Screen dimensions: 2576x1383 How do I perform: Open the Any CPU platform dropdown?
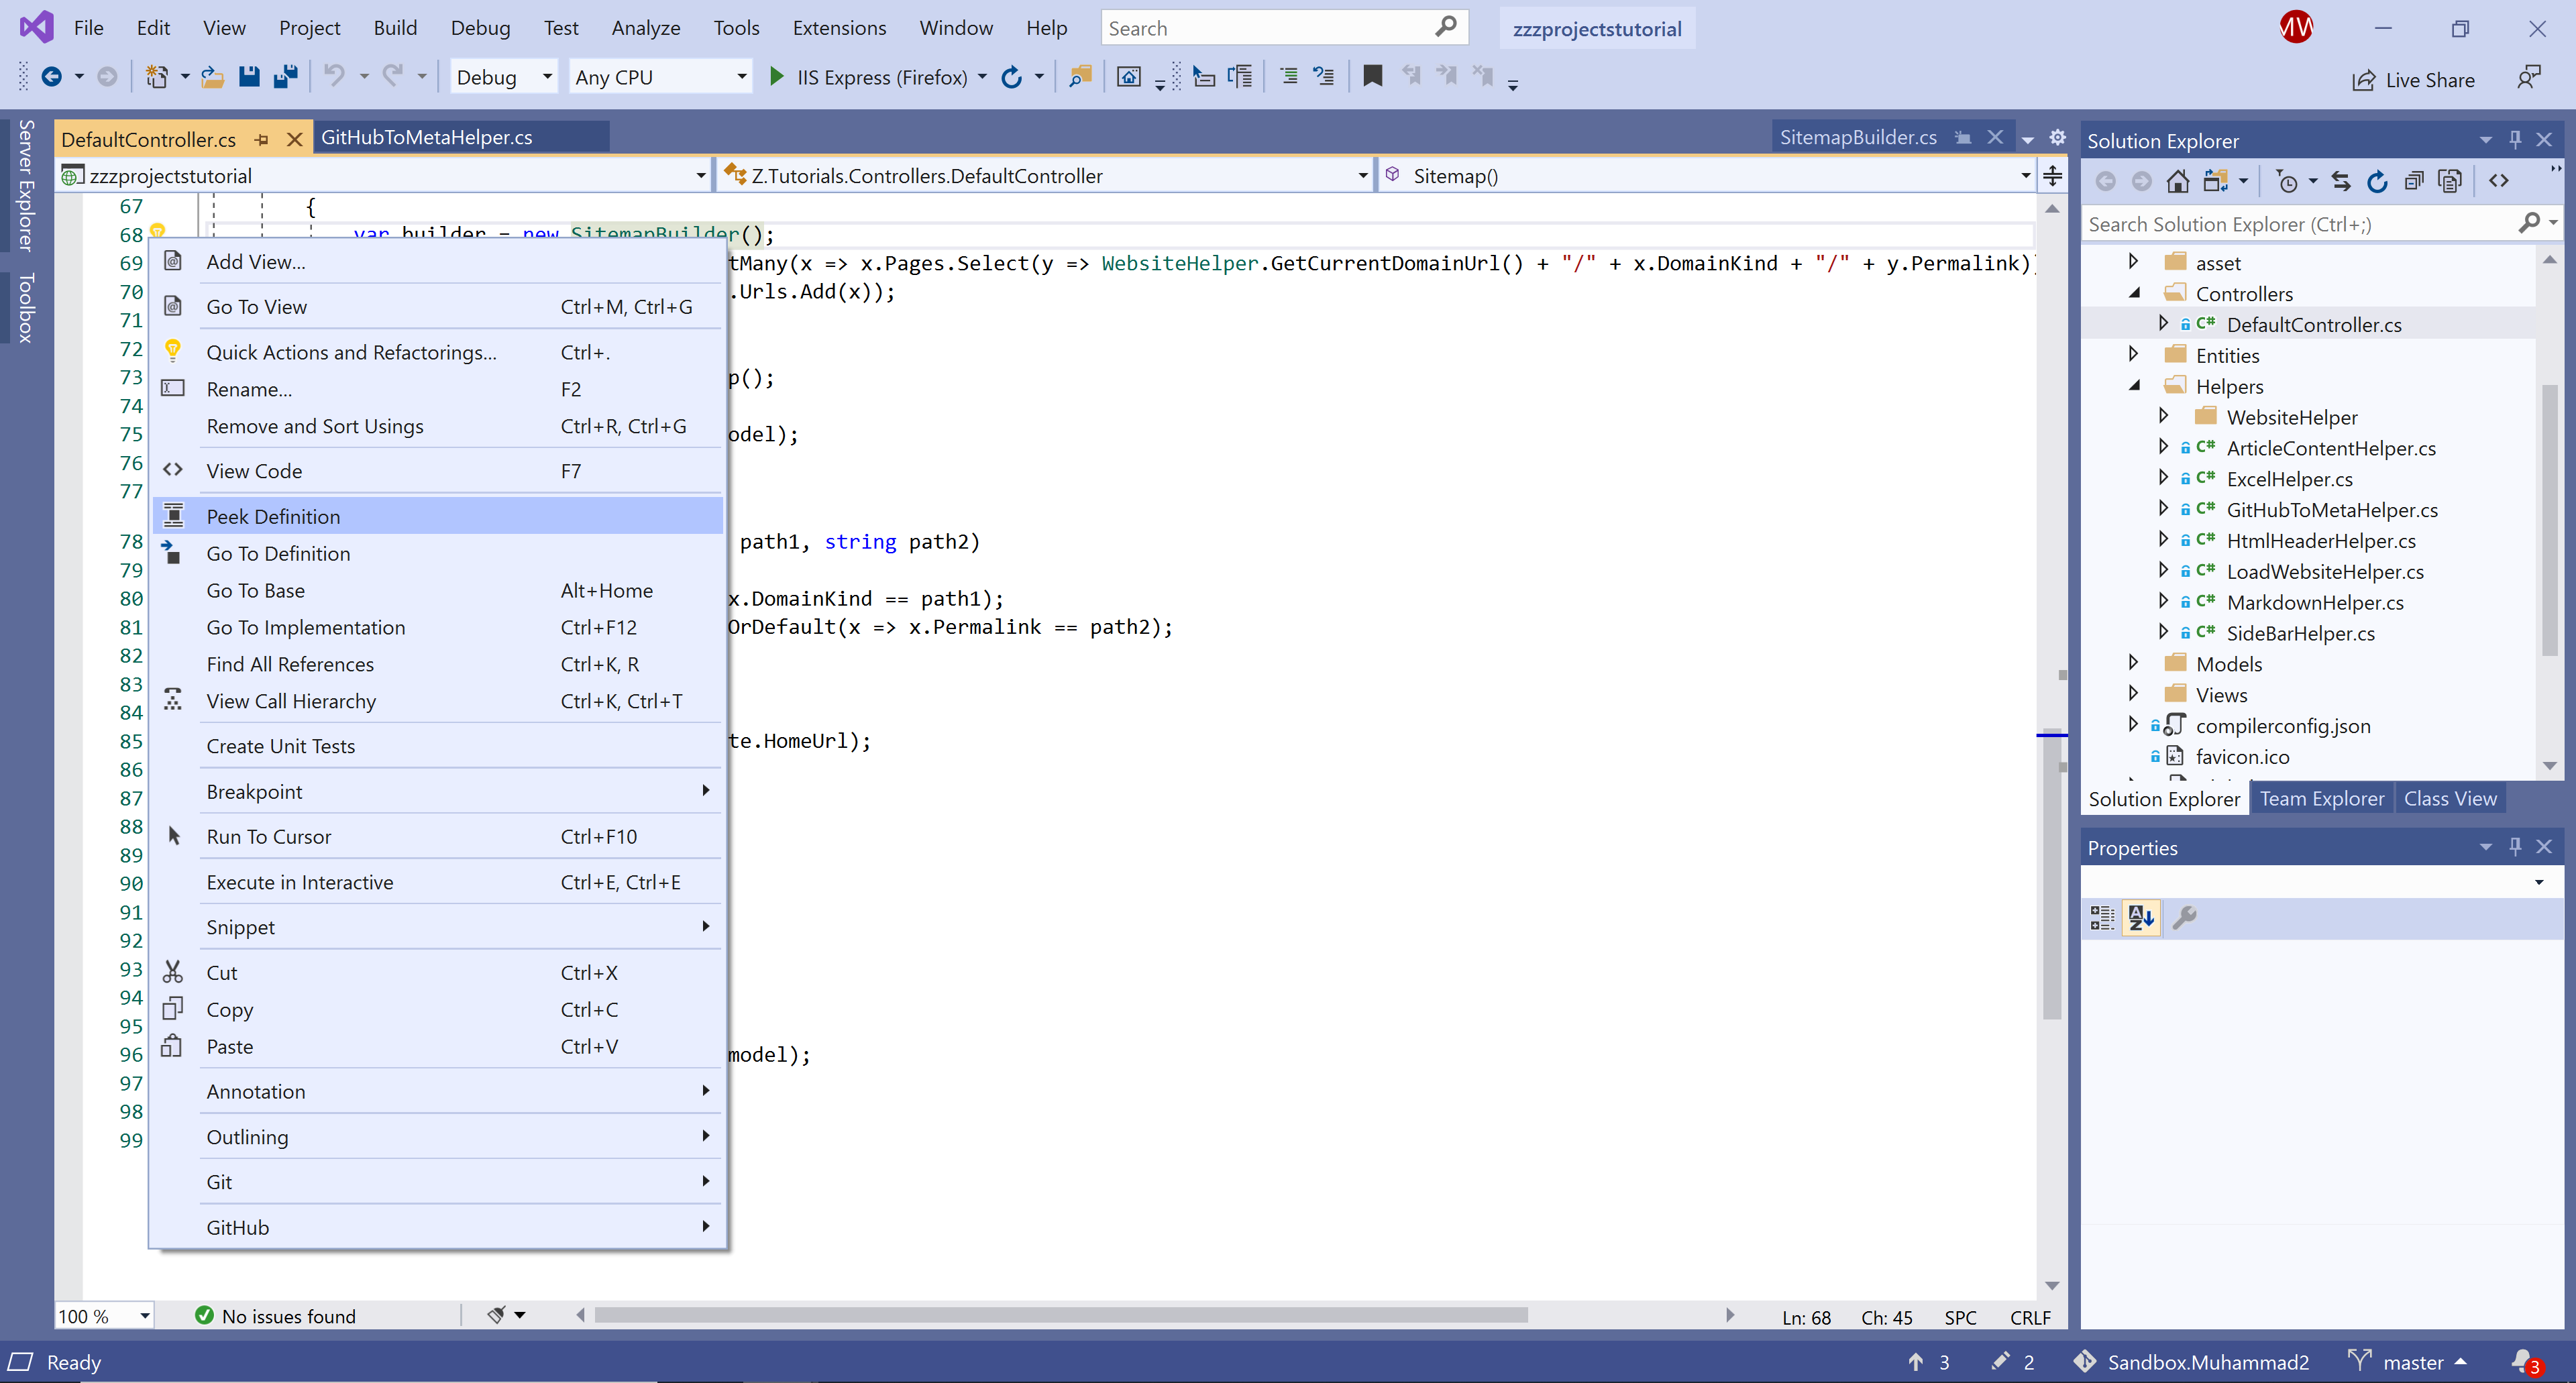coord(741,77)
